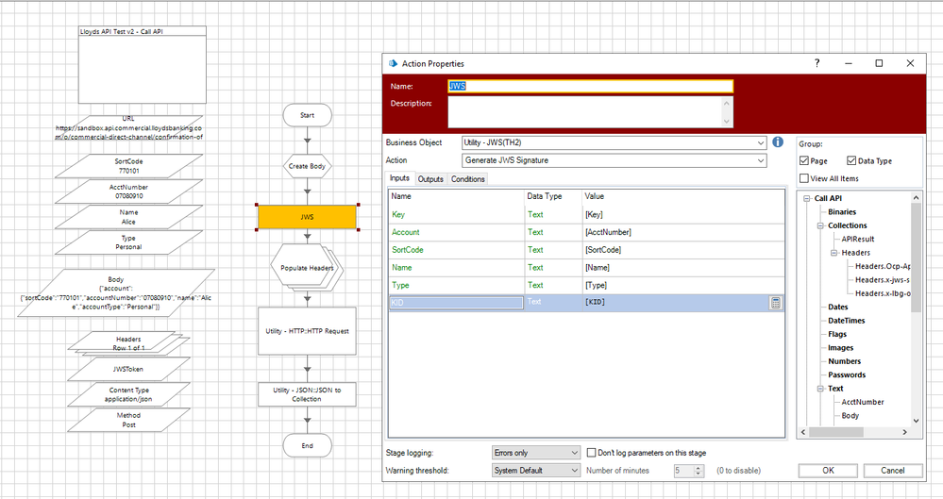
Task: Click the Cancel button
Action: pyautogui.click(x=892, y=470)
